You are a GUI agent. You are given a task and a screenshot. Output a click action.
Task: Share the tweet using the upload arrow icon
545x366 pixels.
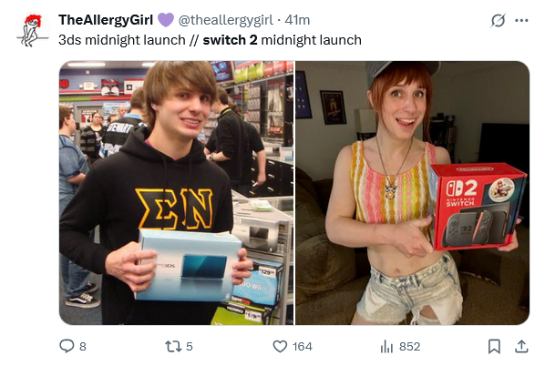click(521, 346)
